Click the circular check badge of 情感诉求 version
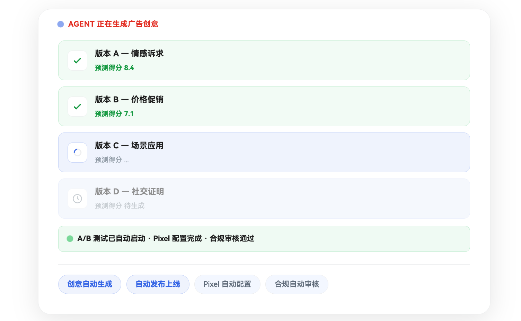The height and width of the screenshot is (321, 521). tap(77, 60)
